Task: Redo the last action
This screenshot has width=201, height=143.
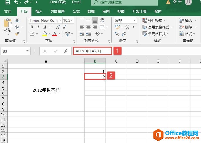Action: pyautogui.click(x=26, y=2)
